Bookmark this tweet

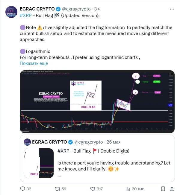pos(163,189)
